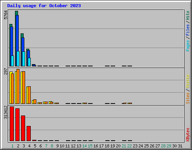This screenshot has width=192, height=150.
Task: Click the day 25 x-axis label
Action: tap(146, 146)
